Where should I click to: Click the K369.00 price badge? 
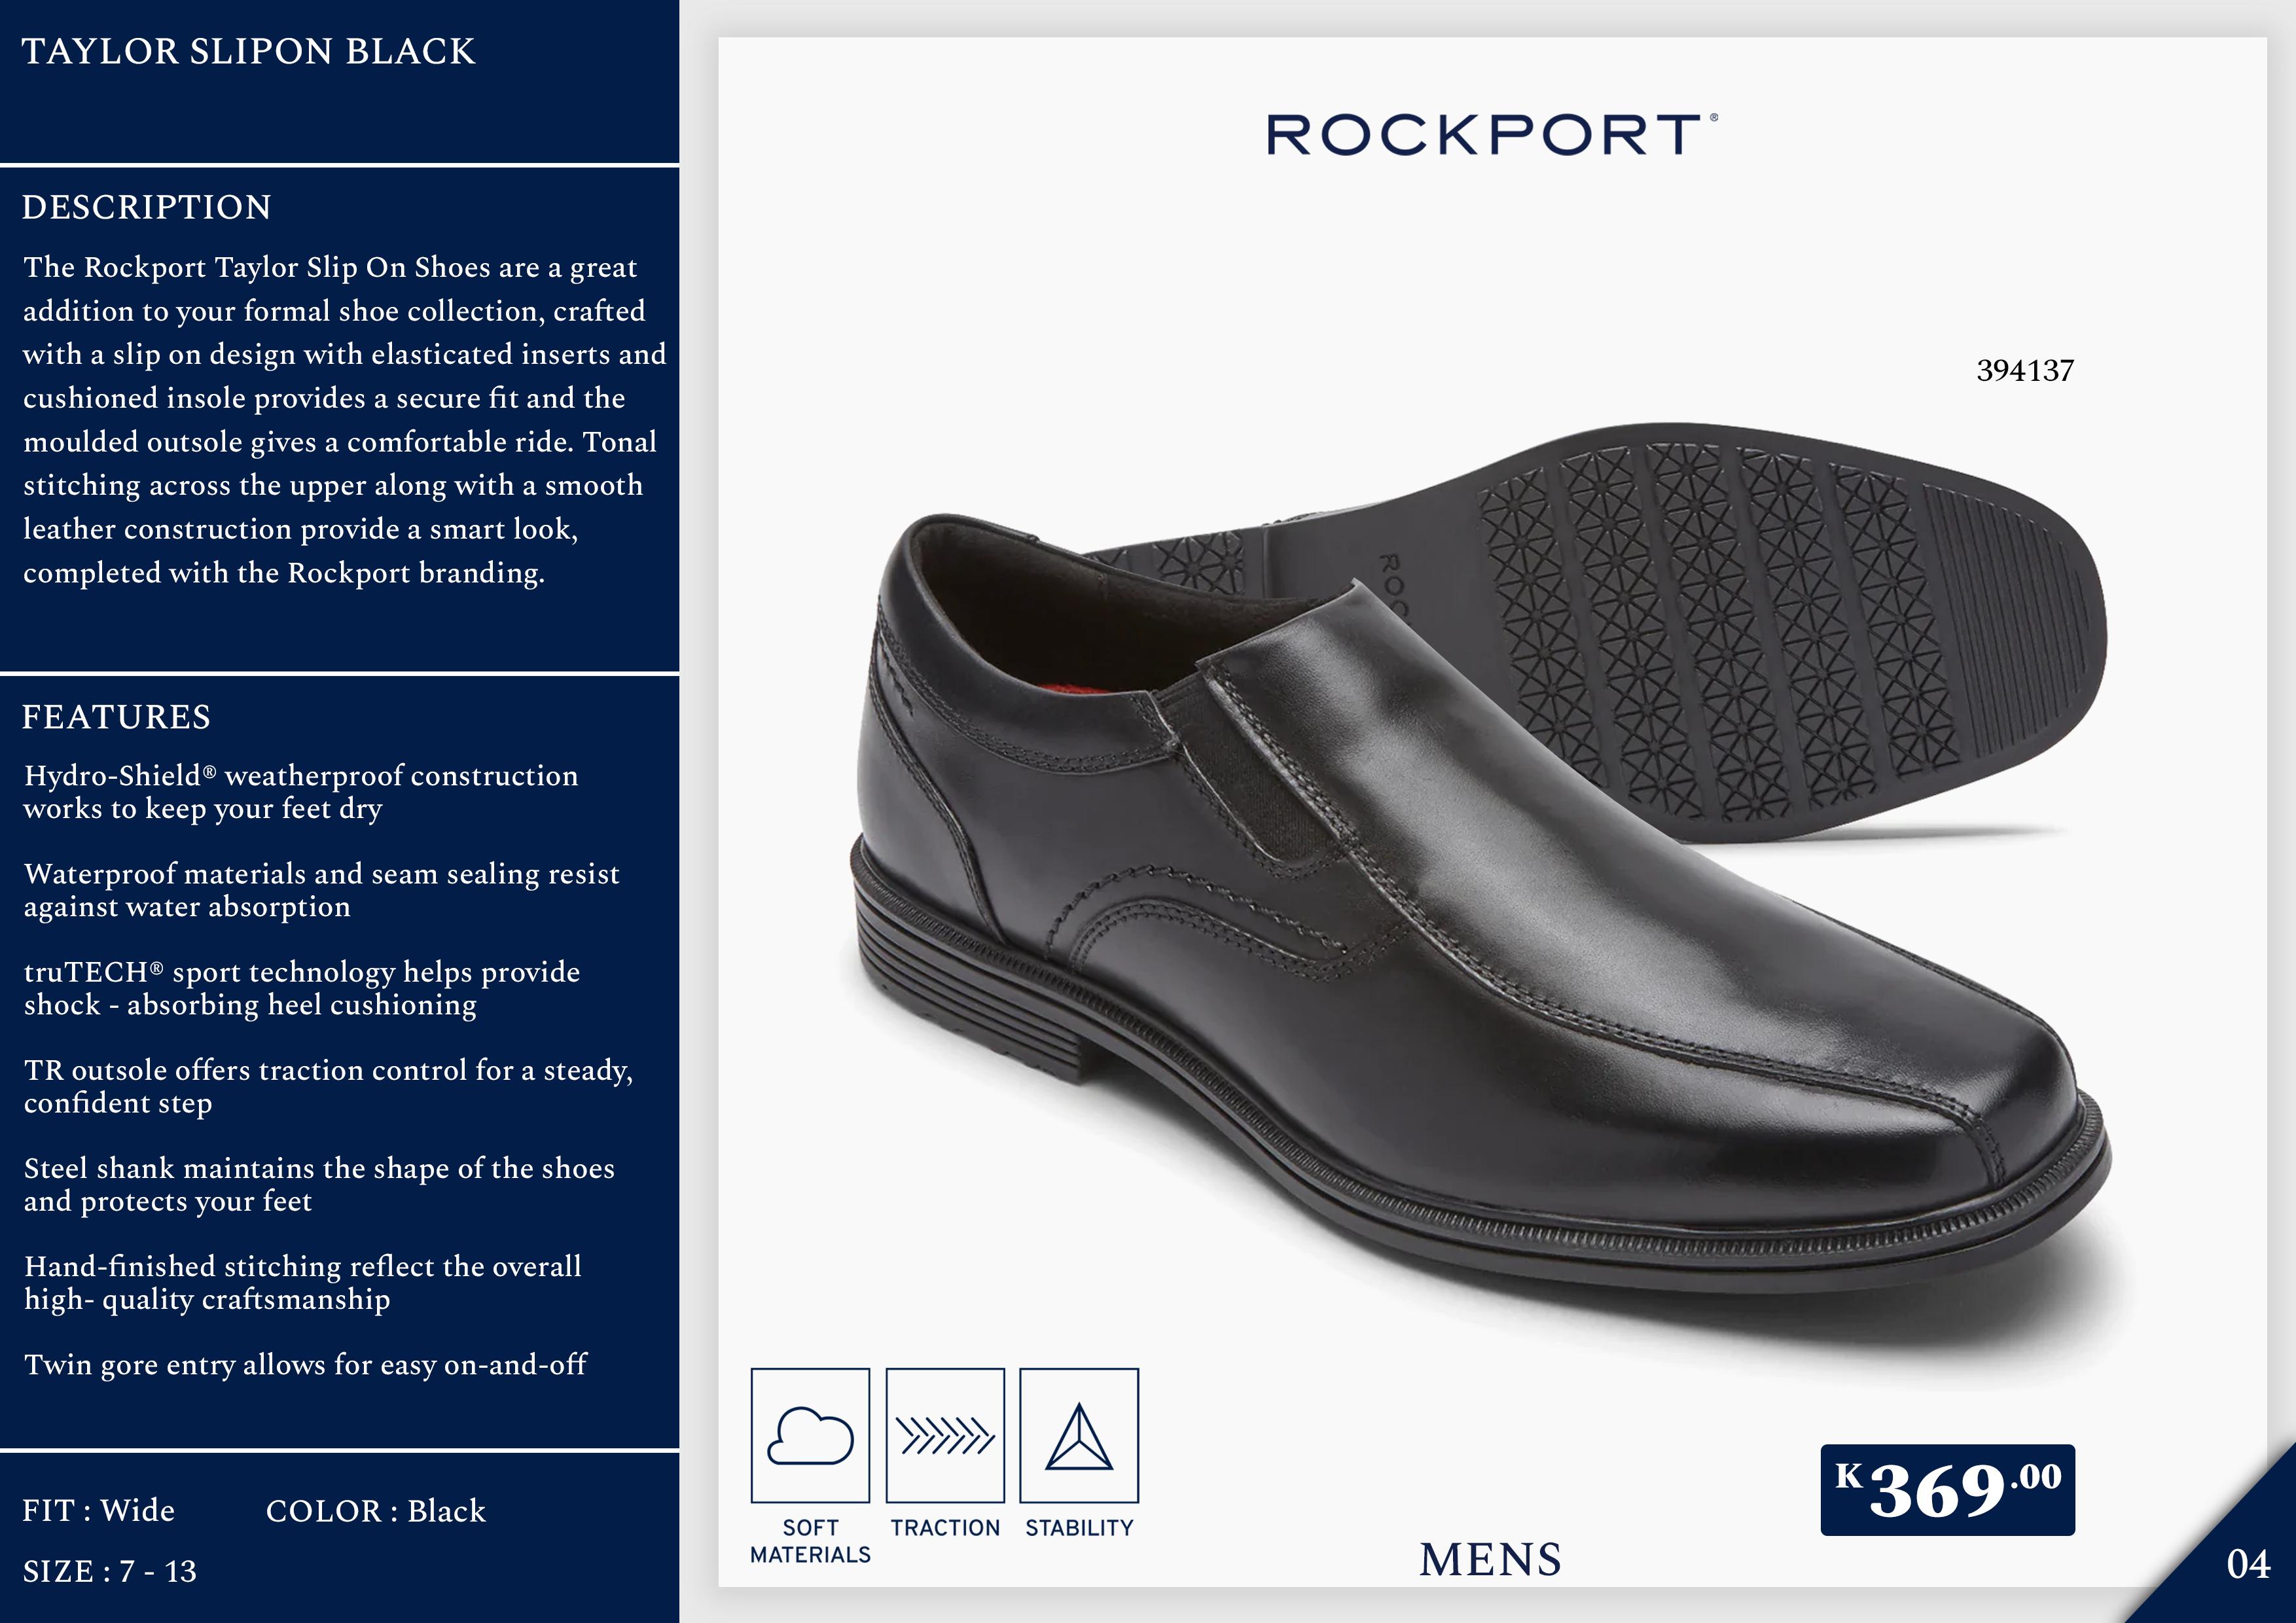[x=1947, y=1490]
